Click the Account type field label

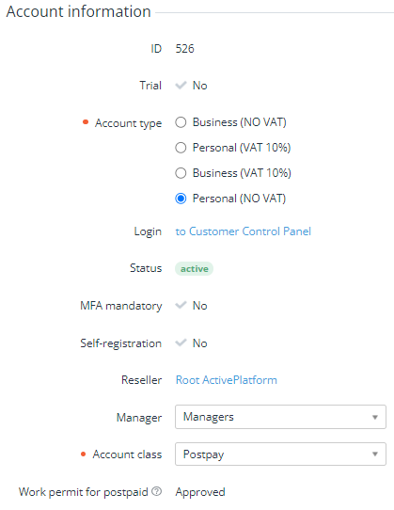(x=128, y=123)
